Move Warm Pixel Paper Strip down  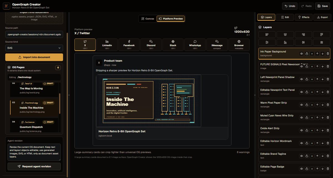(x=322, y=105)
